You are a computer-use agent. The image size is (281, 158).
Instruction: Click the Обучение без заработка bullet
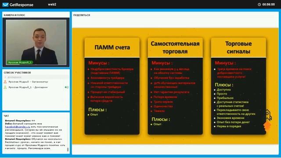click(172, 78)
